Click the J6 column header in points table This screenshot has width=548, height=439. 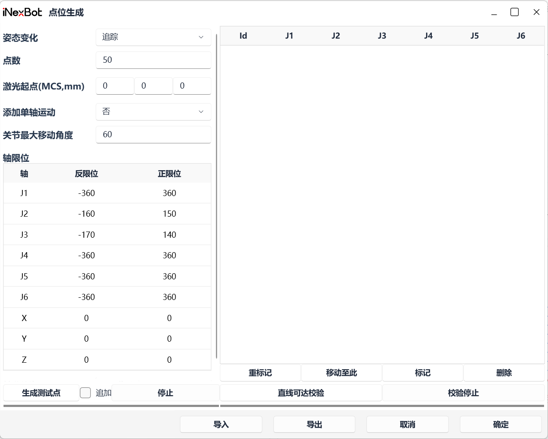coord(521,36)
